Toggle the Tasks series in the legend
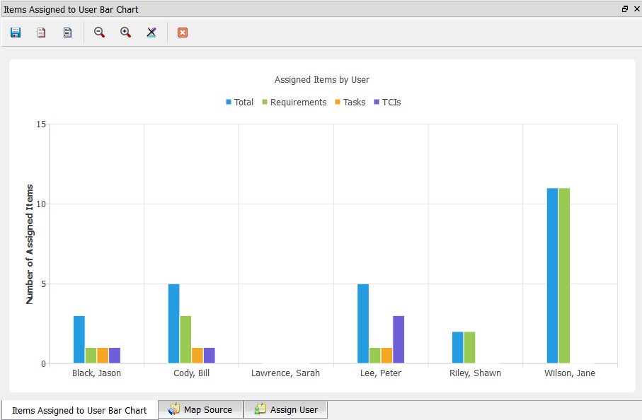642x420 pixels. 350,103
